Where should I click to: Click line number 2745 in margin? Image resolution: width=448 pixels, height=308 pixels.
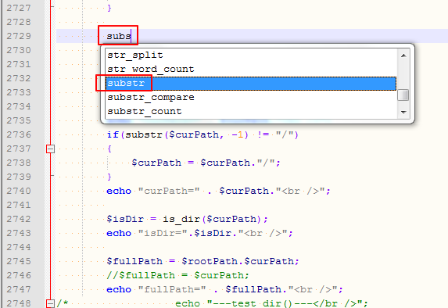(x=19, y=261)
